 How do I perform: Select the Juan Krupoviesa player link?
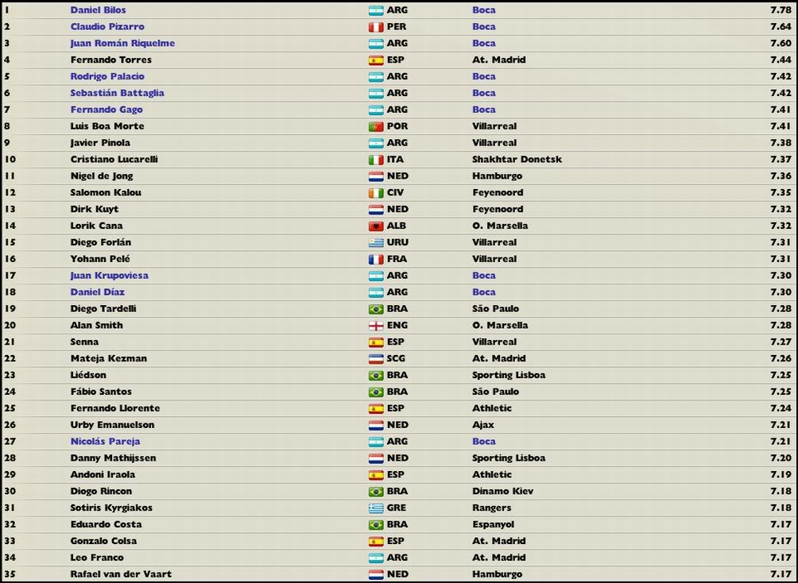pos(110,276)
